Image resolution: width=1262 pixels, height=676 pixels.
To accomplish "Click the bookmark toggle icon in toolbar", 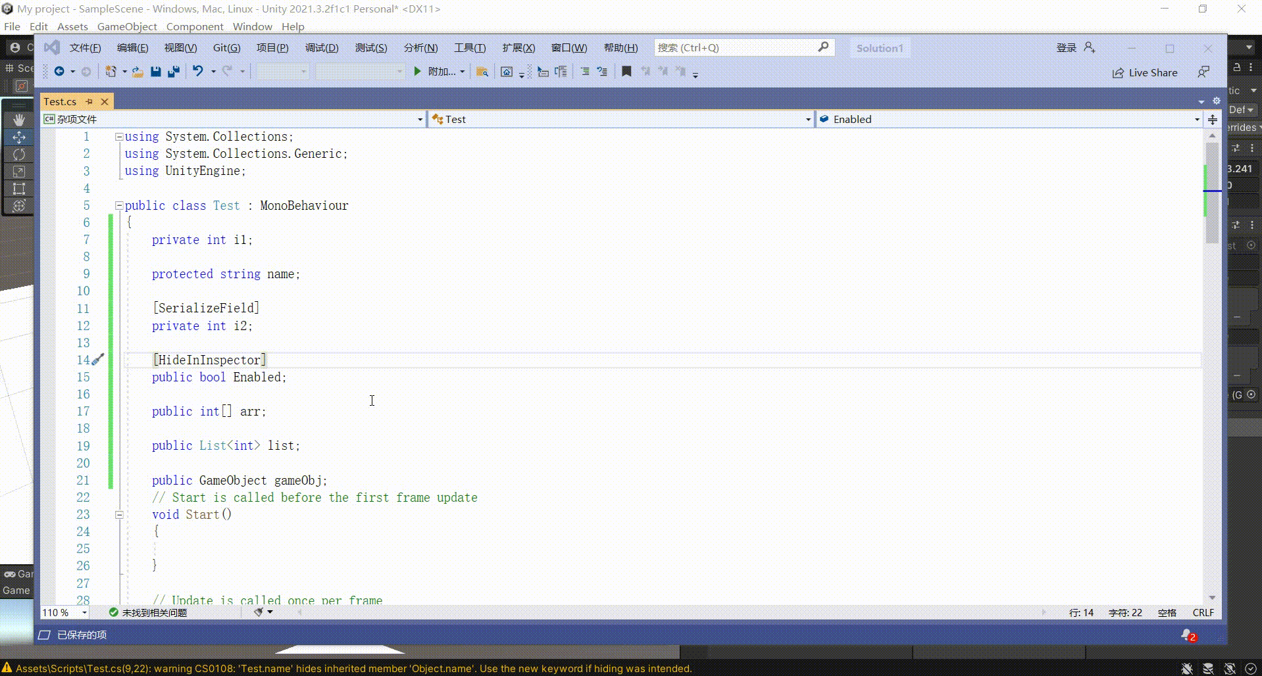I will (626, 72).
